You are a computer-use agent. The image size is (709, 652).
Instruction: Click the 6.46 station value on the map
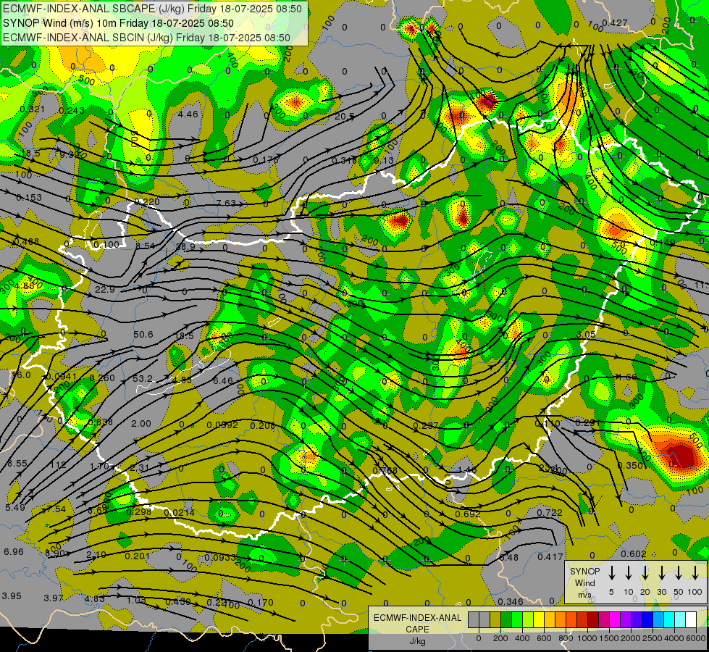pyautogui.click(x=223, y=380)
